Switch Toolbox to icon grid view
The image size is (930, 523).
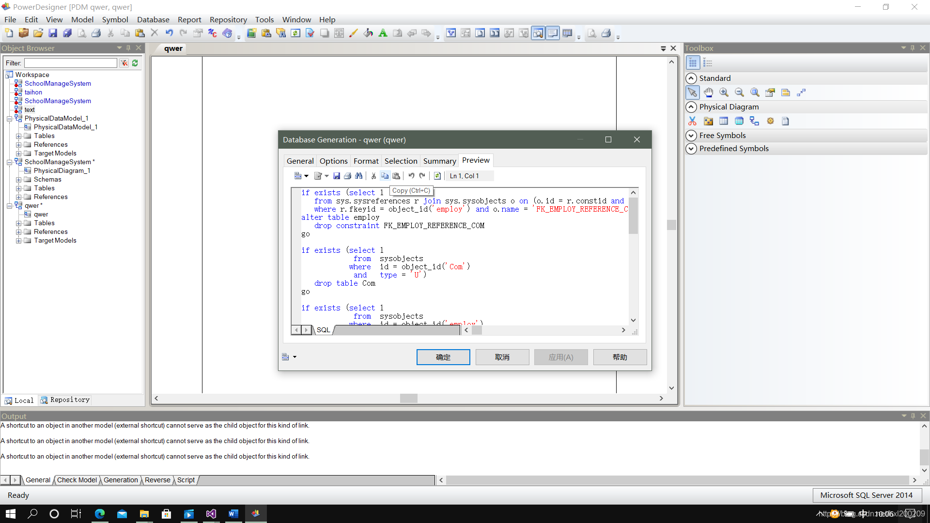click(x=693, y=63)
